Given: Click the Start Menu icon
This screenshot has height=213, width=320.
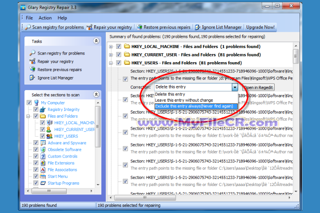Looking at the screenshot, I should pyautogui.click(x=43, y=176).
